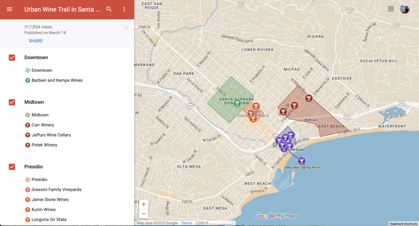Click the green Downtown polygon icon in list
Screen dimensions: 419x226
(x=27, y=70)
